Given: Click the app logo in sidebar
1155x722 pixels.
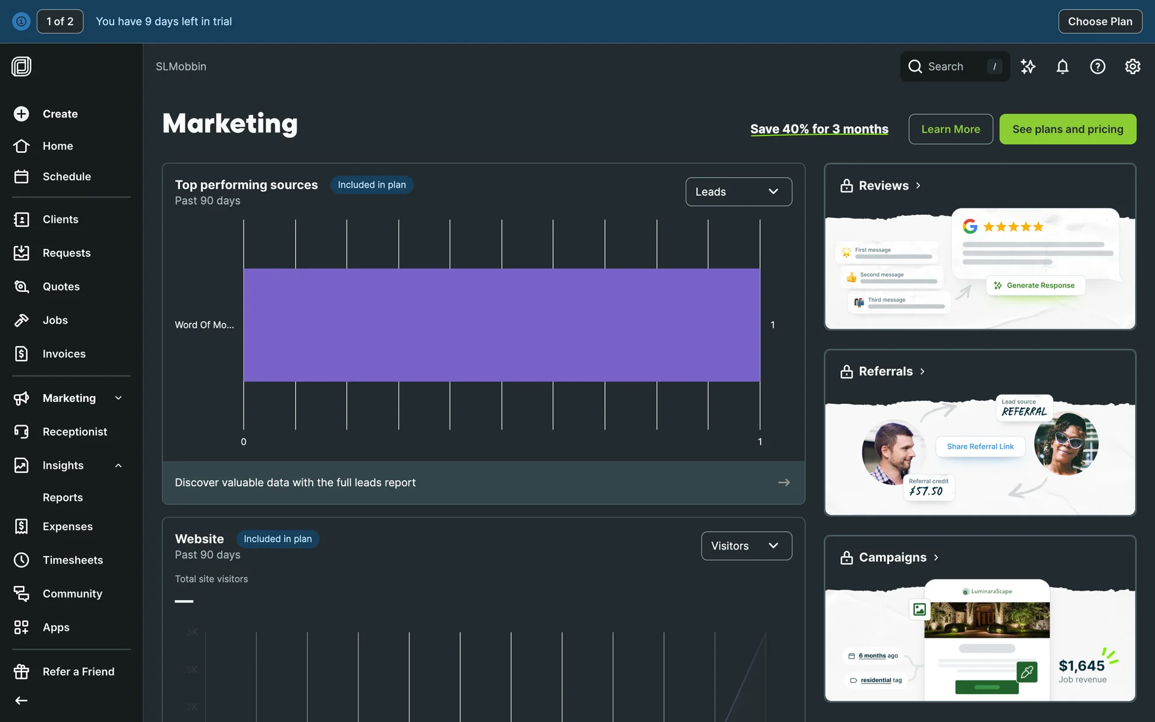Looking at the screenshot, I should click(x=22, y=66).
